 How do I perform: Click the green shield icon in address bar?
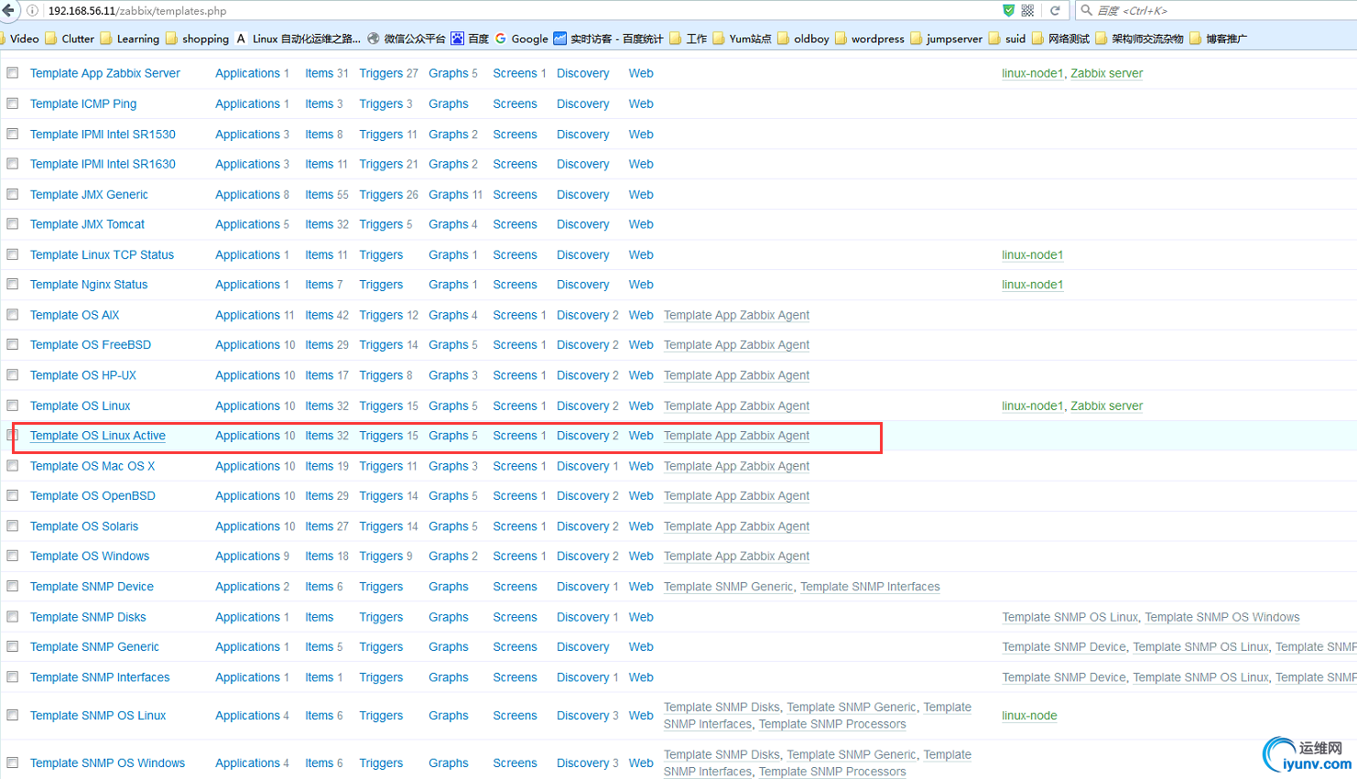click(x=1008, y=11)
